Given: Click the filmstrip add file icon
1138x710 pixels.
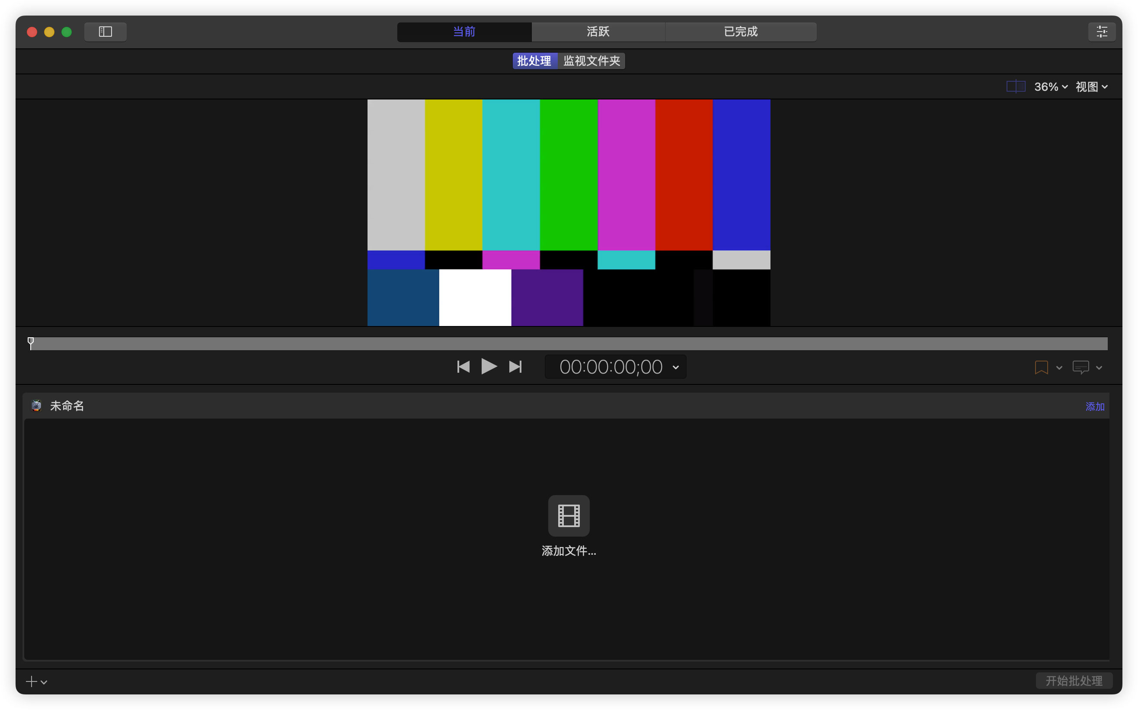Looking at the screenshot, I should click(x=569, y=515).
